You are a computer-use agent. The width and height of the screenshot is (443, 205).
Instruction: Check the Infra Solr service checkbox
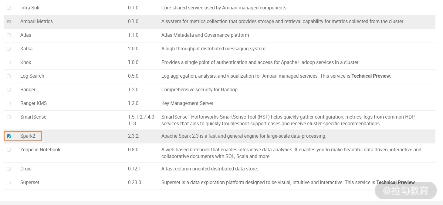tap(9, 8)
